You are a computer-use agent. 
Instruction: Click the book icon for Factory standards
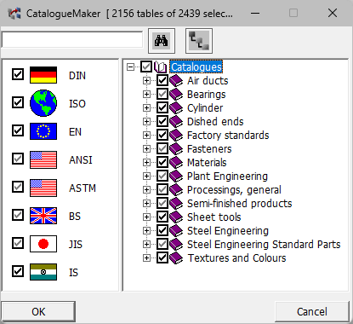tap(176, 136)
